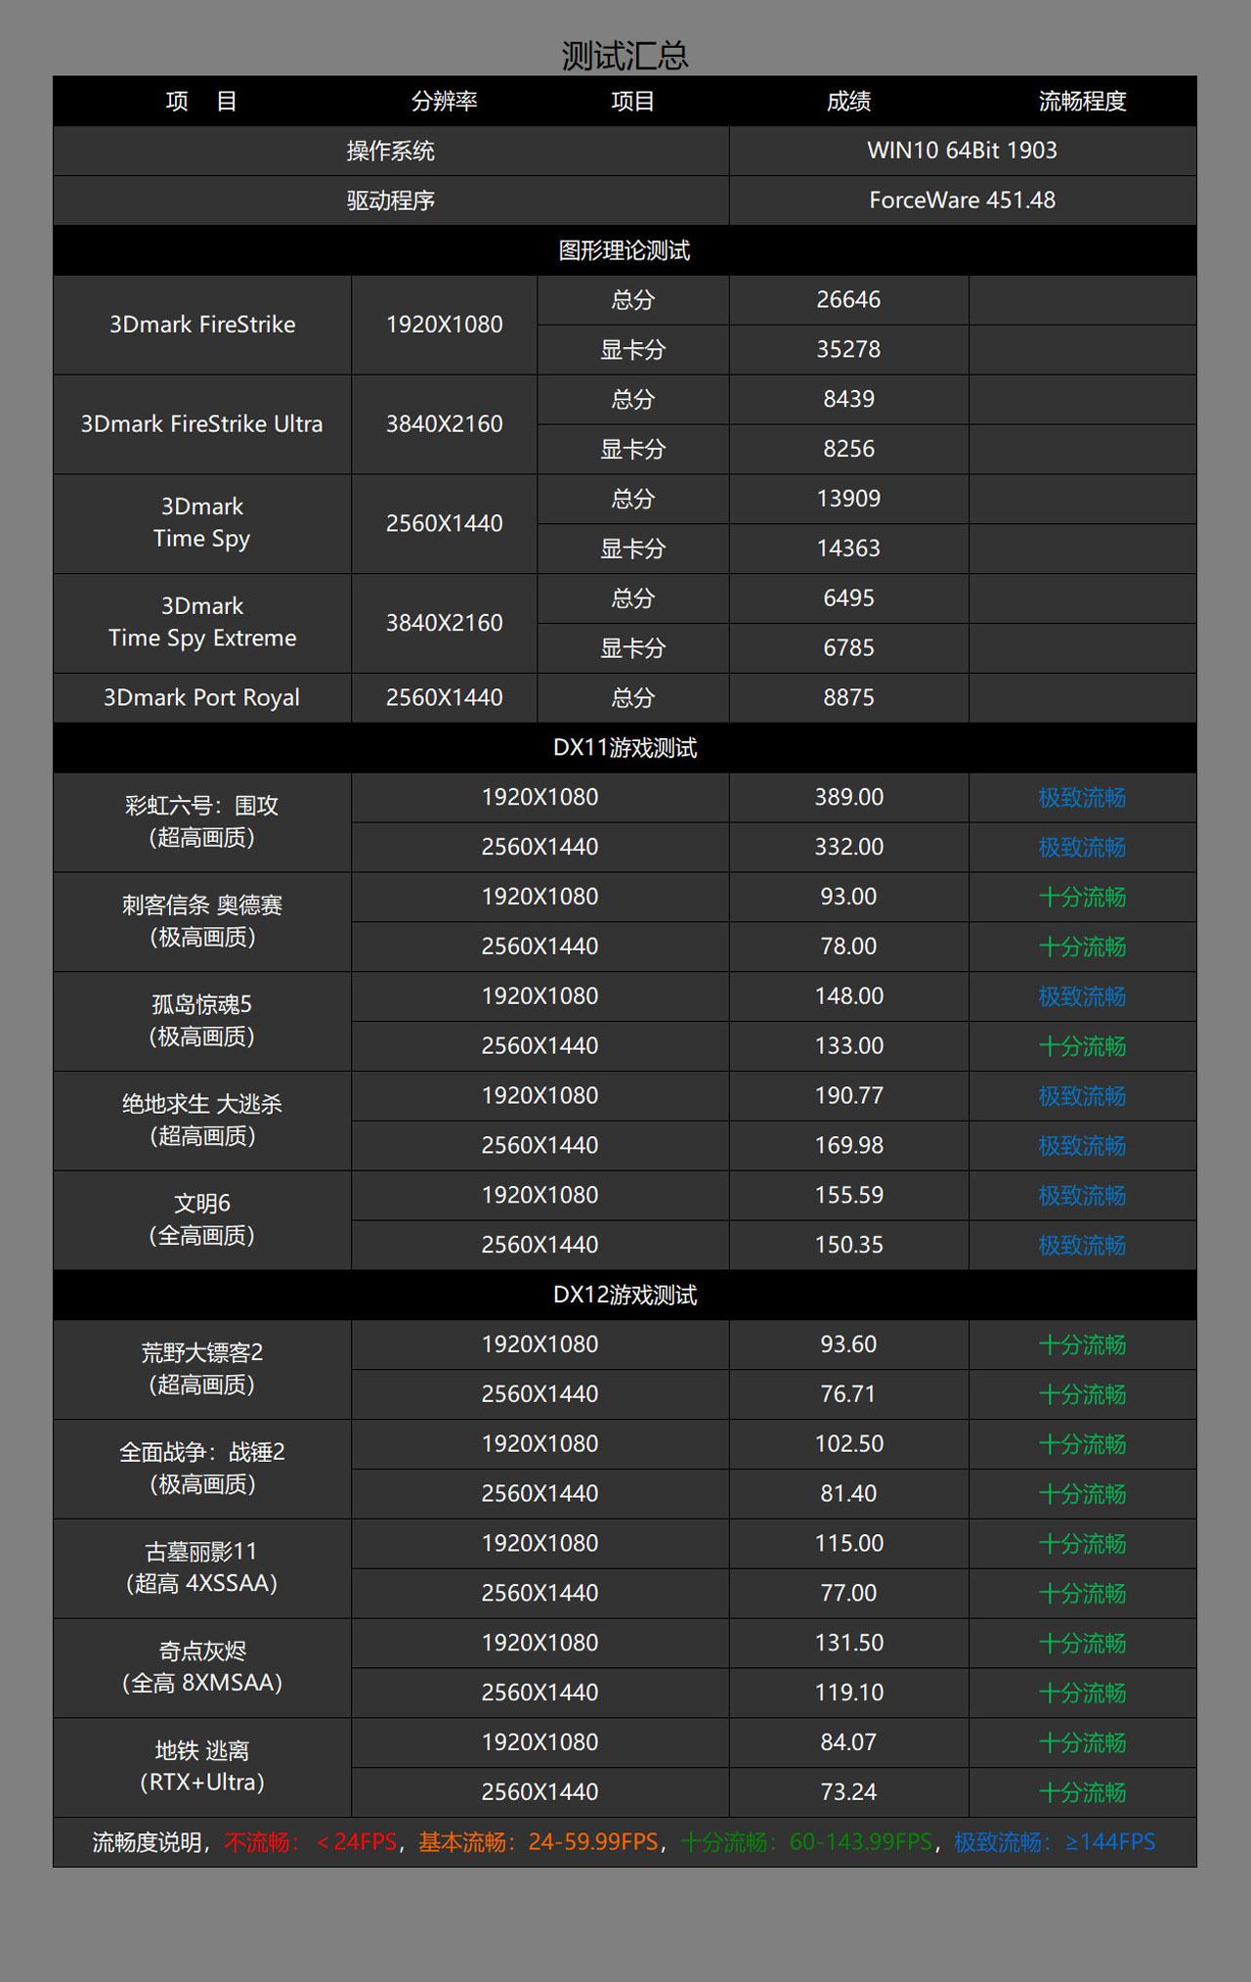This screenshot has width=1251, height=1982.
Task: Click the 155.59 result
Action: tap(848, 1196)
